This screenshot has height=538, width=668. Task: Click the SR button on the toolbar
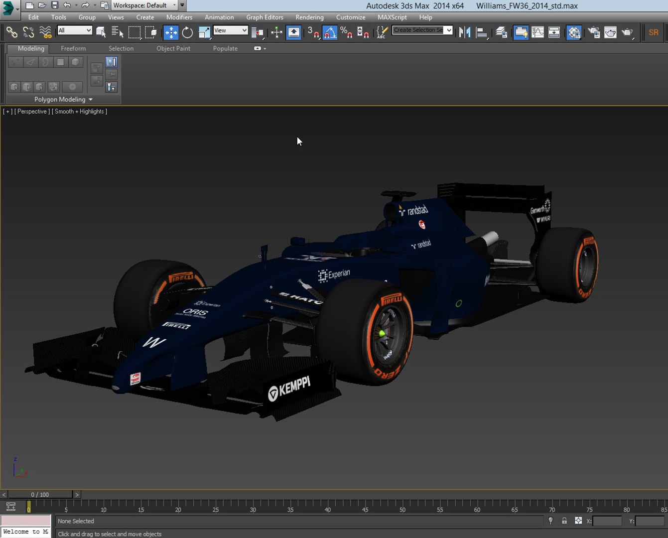coord(654,32)
